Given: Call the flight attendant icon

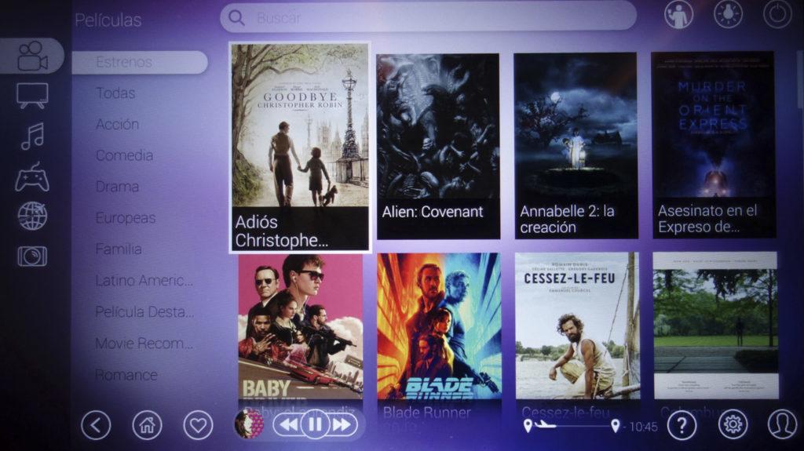Looking at the screenshot, I should 678,14.
